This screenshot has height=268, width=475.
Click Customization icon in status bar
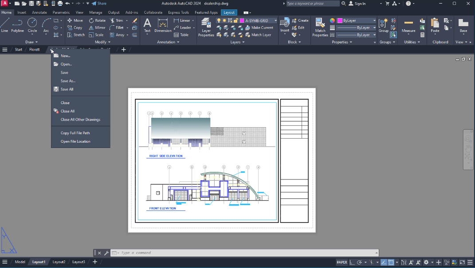coord(470,262)
